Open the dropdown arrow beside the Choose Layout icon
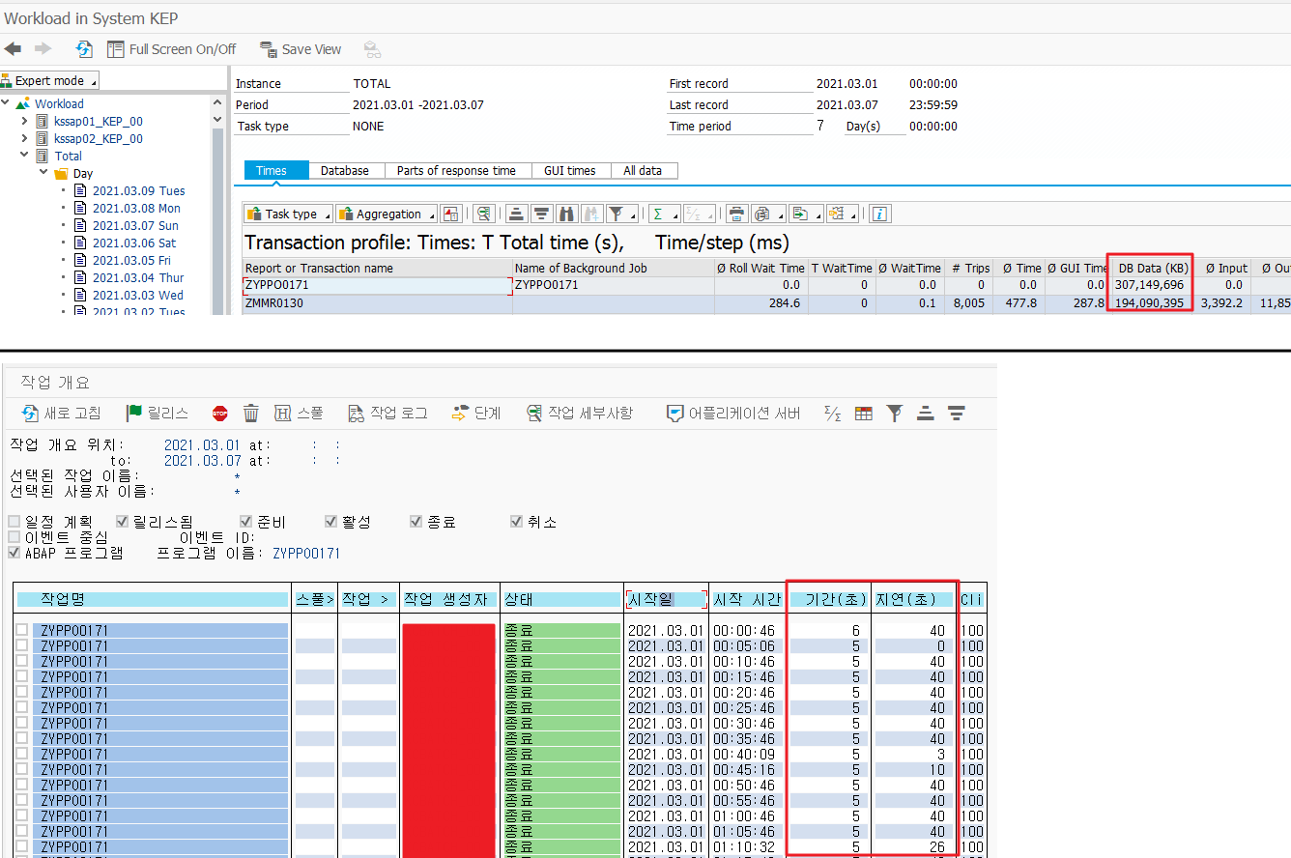The image size is (1291, 858). (853, 214)
